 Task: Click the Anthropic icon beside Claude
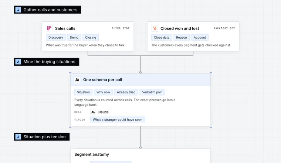pos(93,112)
